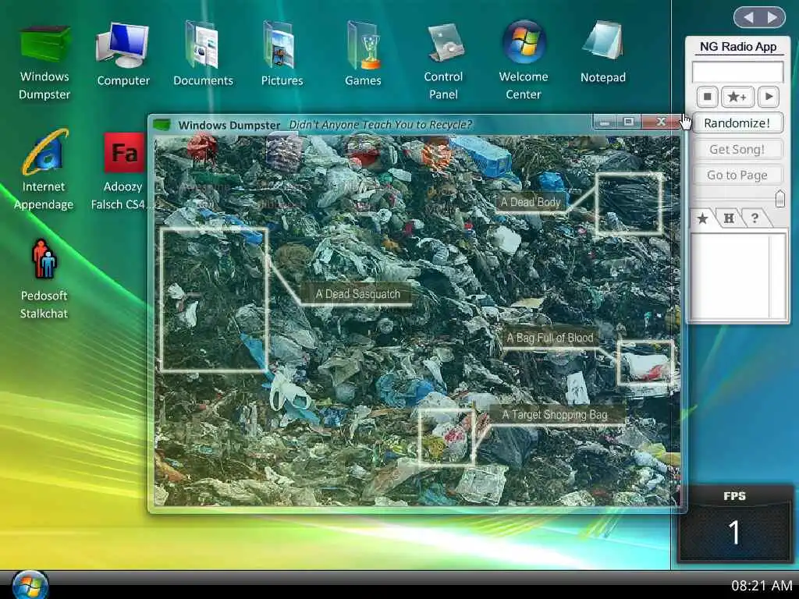Click the NG Radio App title

click(x=738, y=47)
